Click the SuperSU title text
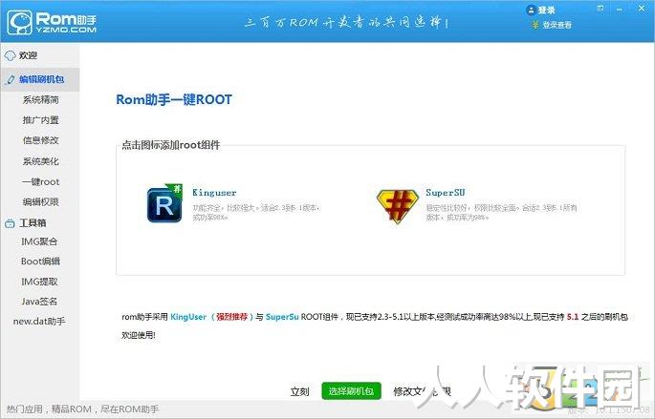This screenshot has height=419, width=655. (446, 193)
